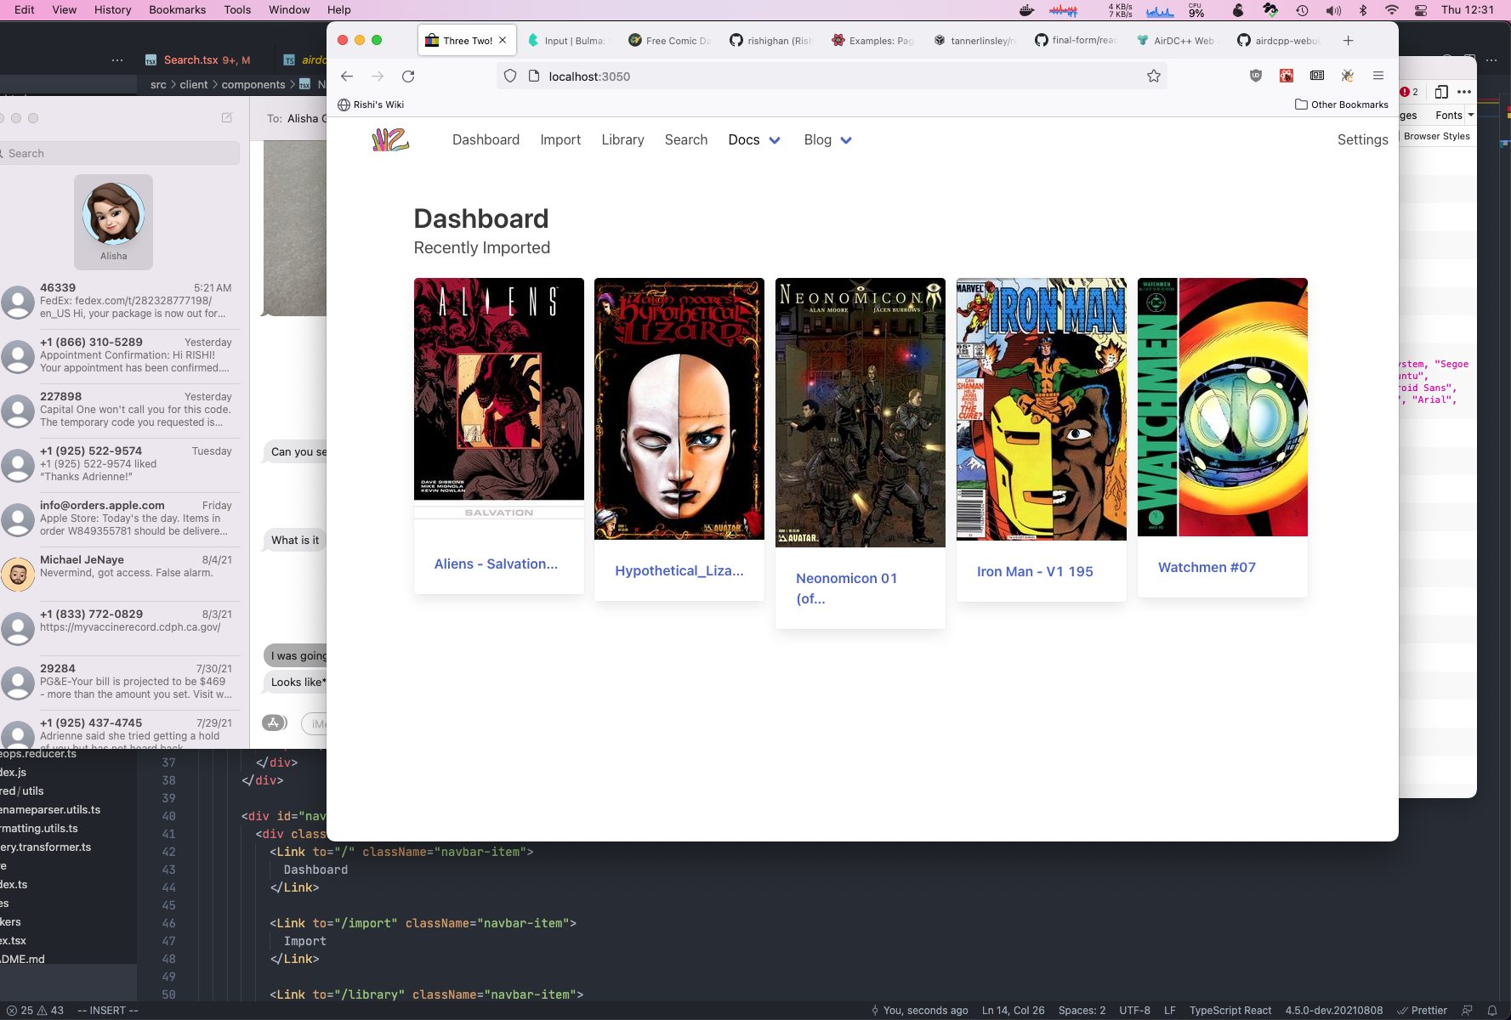Click the bookmark star icon in address bar

(x=1153, y=76)
